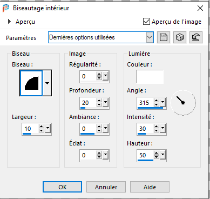Increase Intensité with the up arrow
This screenshot has height=199, width=210.
[x=157, y=127]
